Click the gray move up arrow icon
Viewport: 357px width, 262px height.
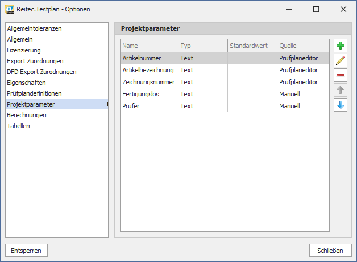pyautogui.click(x=340, y=91)
